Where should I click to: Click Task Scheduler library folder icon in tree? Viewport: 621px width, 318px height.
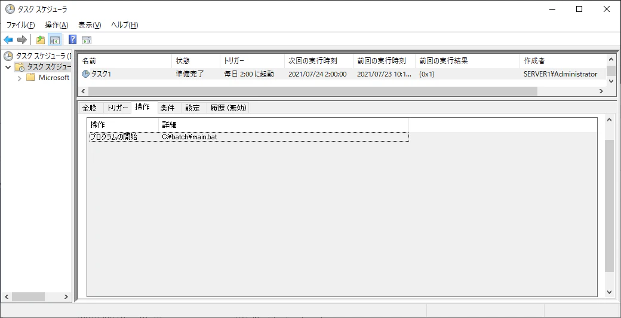[20, 66]
